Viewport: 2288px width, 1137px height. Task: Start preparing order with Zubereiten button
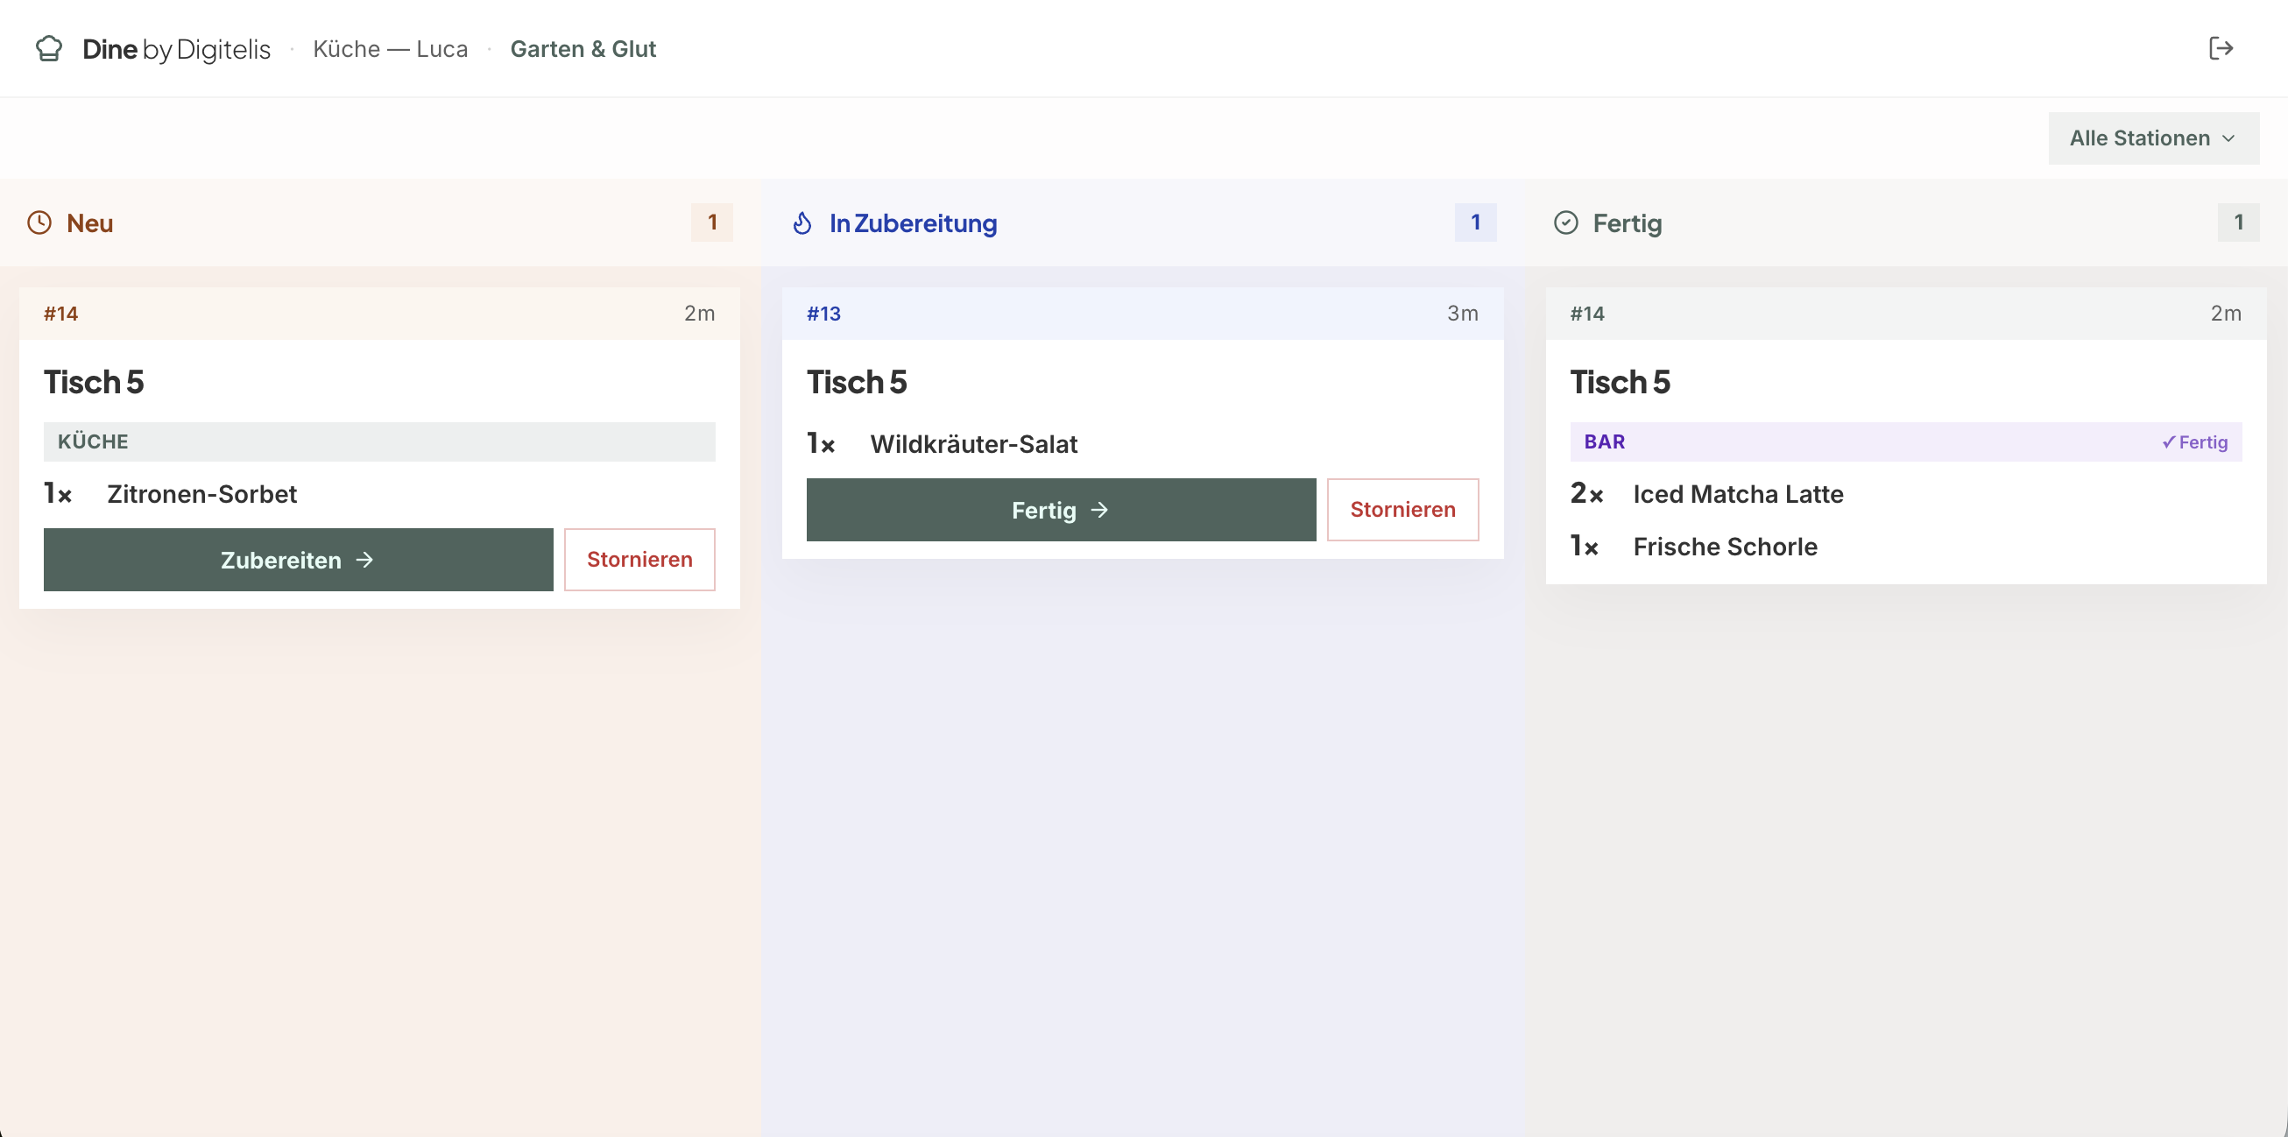pos(299,560)
